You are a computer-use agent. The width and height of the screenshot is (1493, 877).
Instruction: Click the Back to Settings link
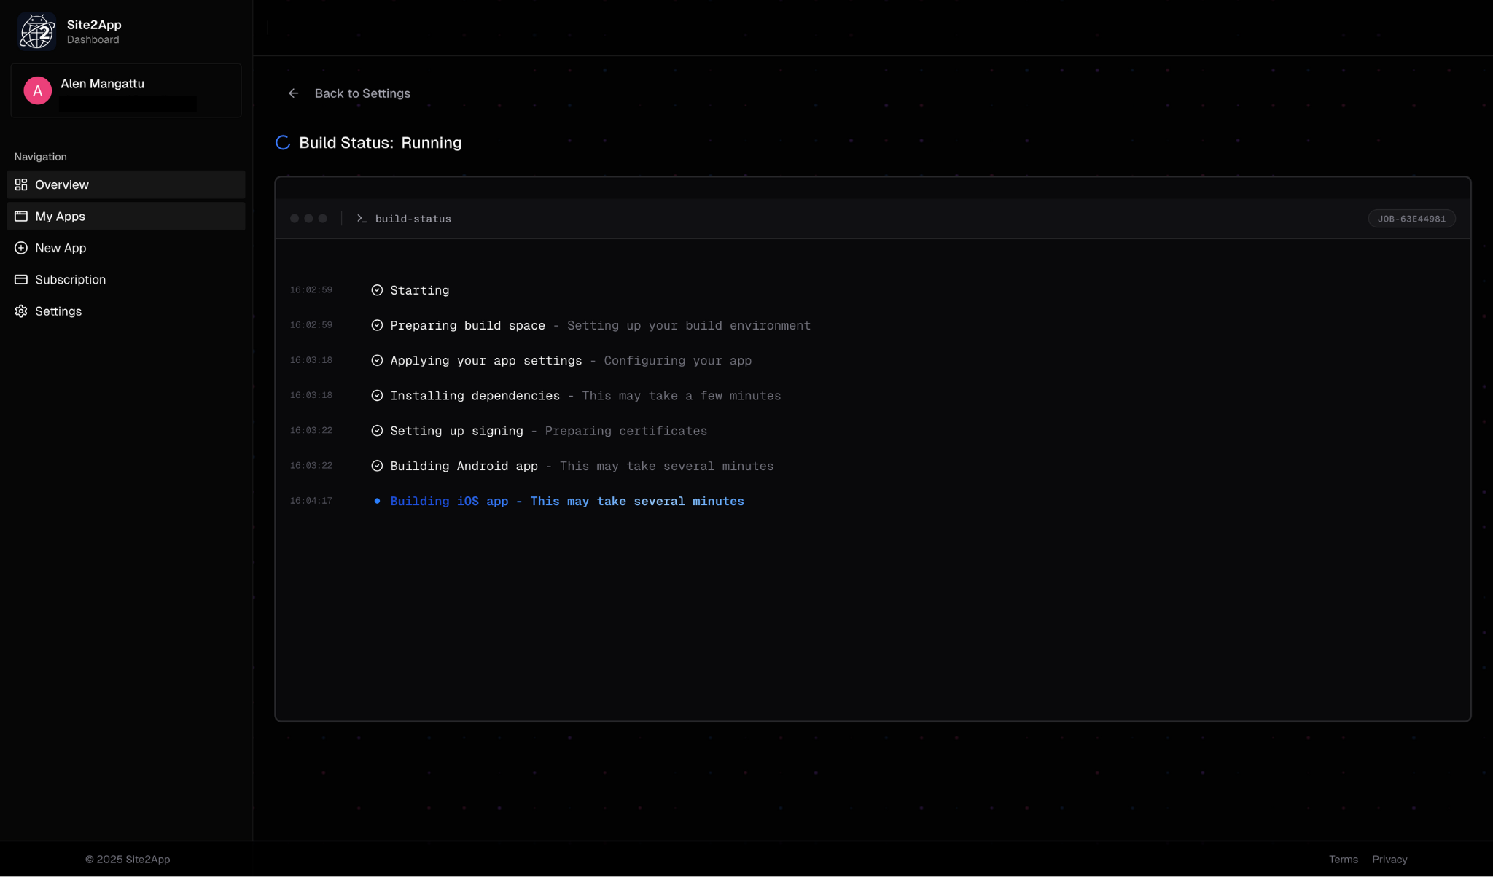tap(362, 93)
